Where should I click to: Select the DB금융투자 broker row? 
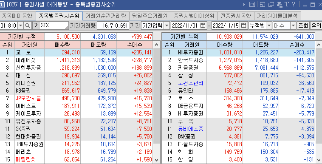pos(238,106)
